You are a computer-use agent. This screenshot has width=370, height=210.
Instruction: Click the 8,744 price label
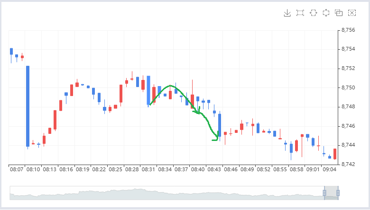click(348, 145)
